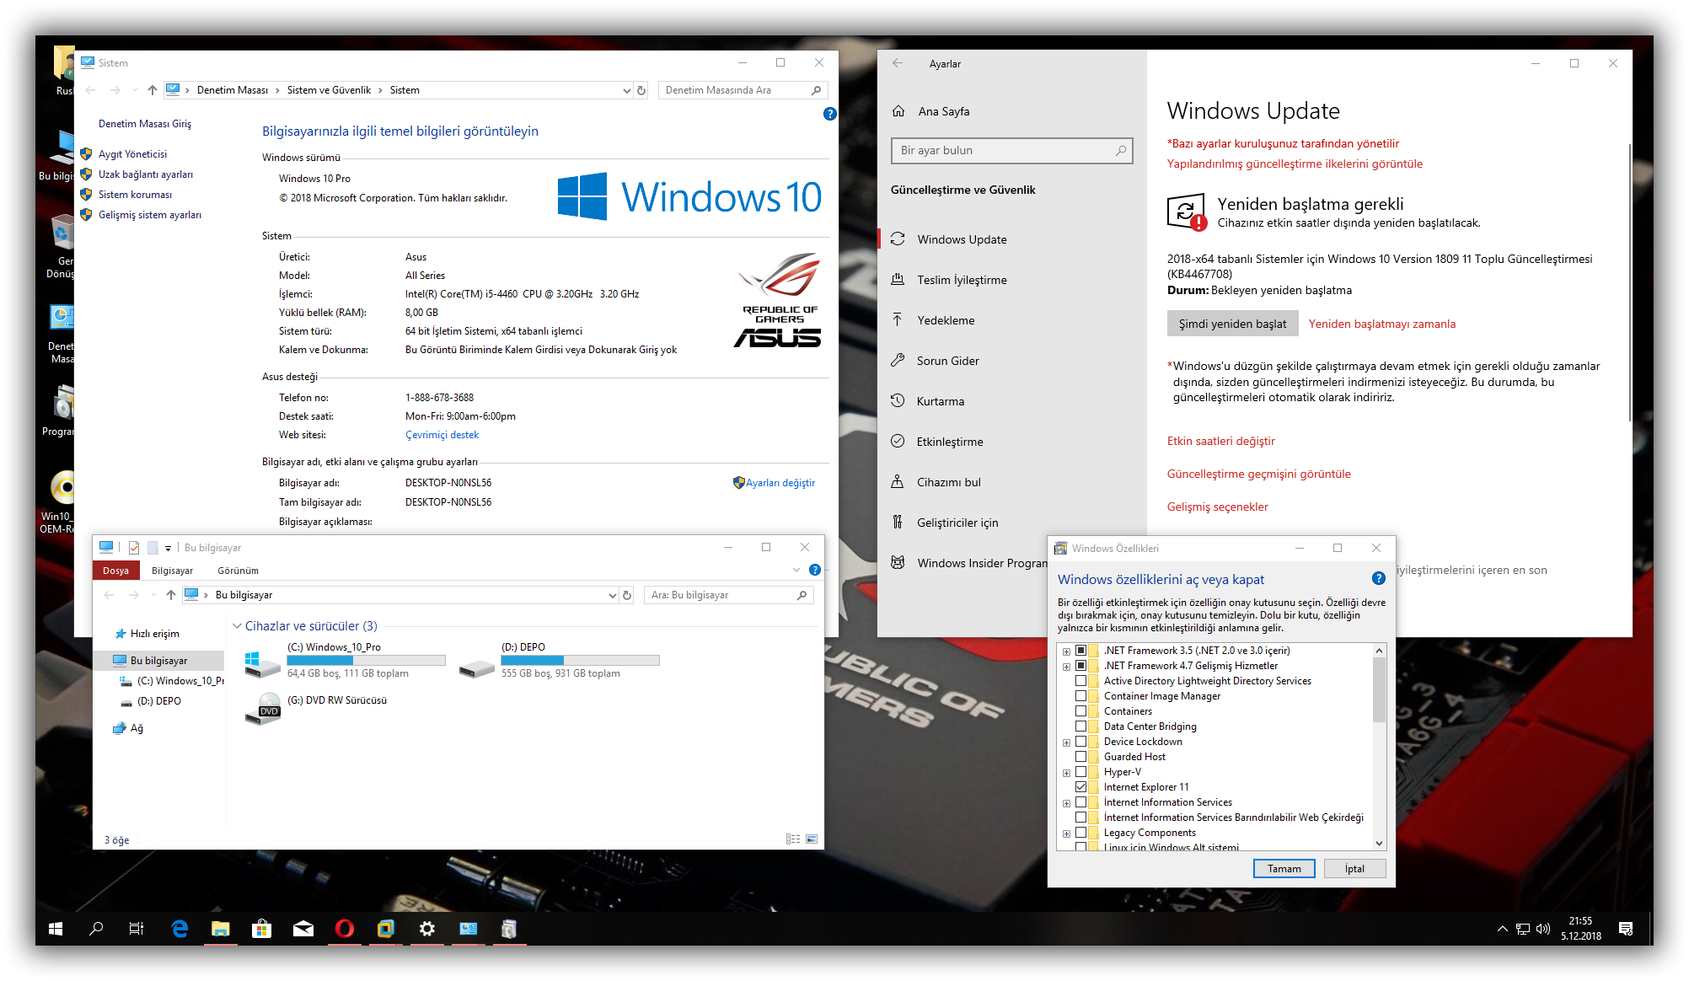Launch Opera from the taskbar
Screen dimensions: 1689x981
[344, 929]
